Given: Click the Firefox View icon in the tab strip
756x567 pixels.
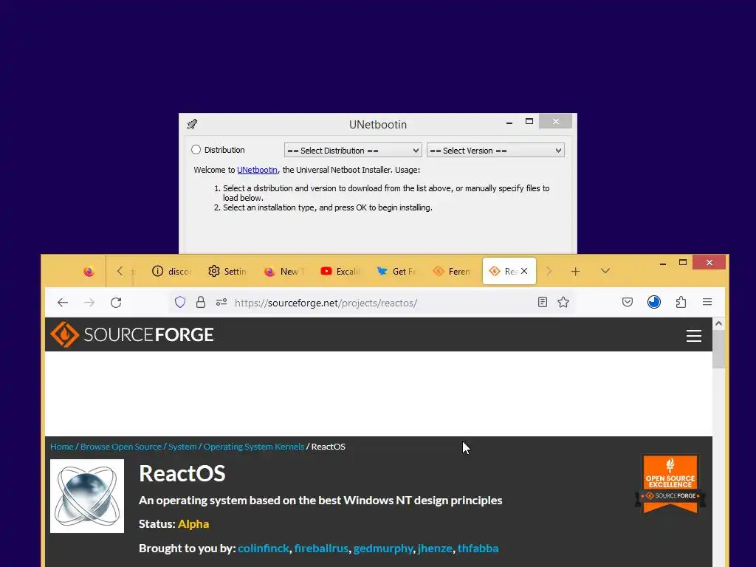Looking at the screenshot, I should (89, 272).
